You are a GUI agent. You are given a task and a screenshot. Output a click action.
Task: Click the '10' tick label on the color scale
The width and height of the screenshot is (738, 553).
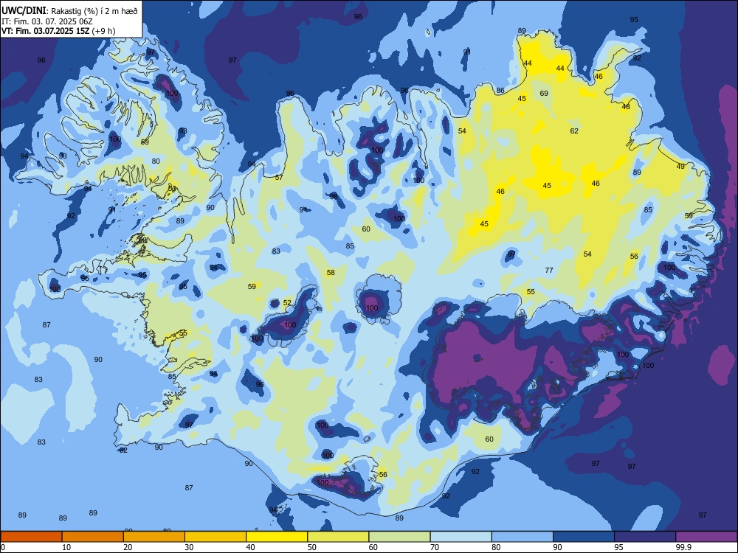click(66, 547)
